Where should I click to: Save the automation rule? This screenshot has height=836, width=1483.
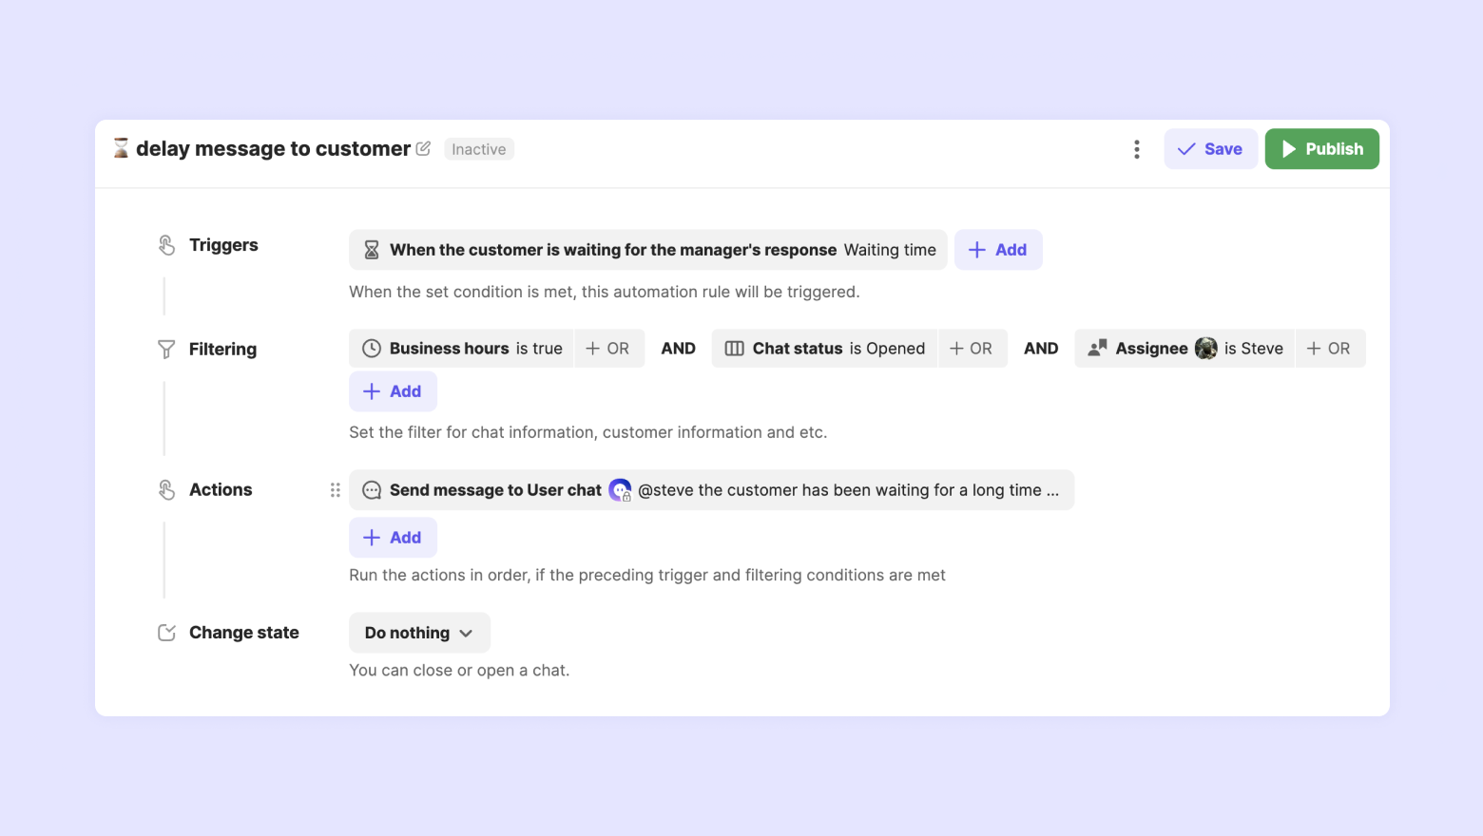click(1210, 149)
